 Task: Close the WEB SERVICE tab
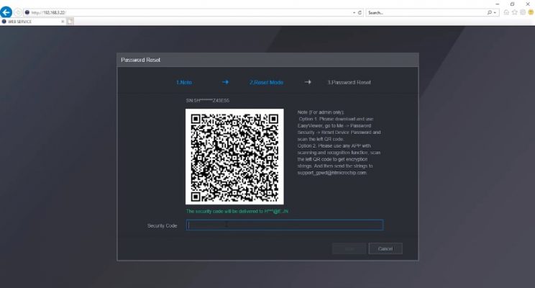pyautogui.click(x=63, y=22)
